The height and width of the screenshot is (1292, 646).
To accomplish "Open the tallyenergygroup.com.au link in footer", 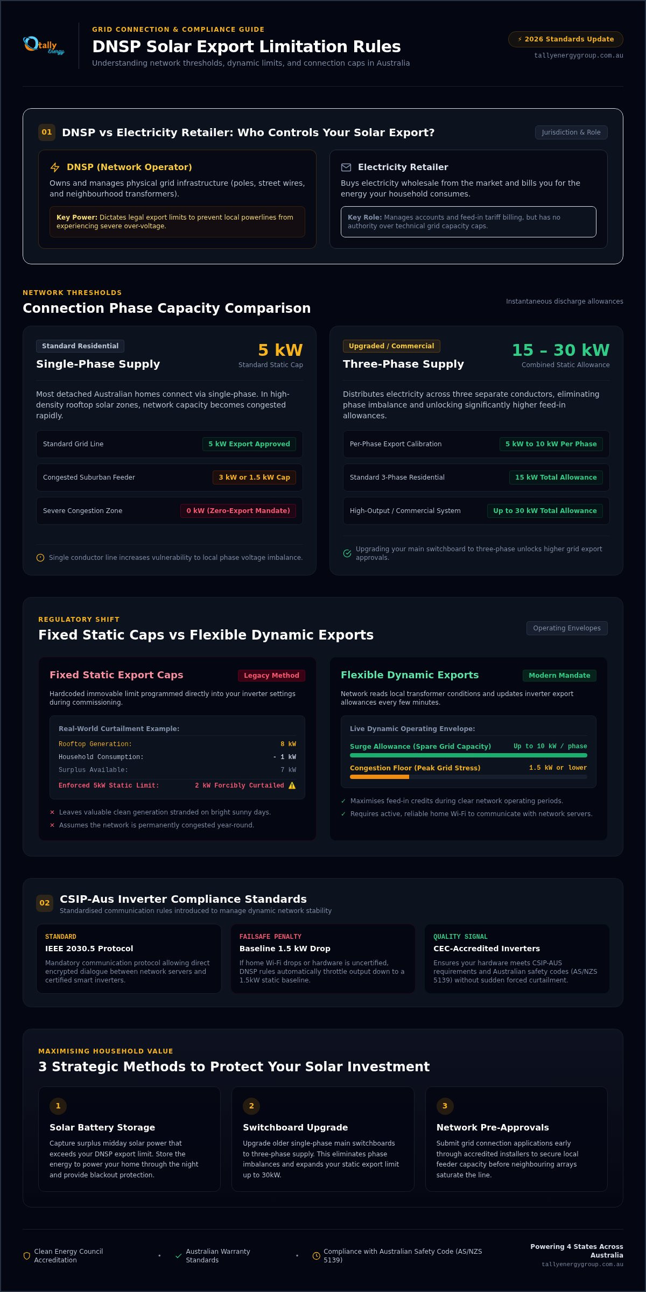I will (x=582, y=1265).
